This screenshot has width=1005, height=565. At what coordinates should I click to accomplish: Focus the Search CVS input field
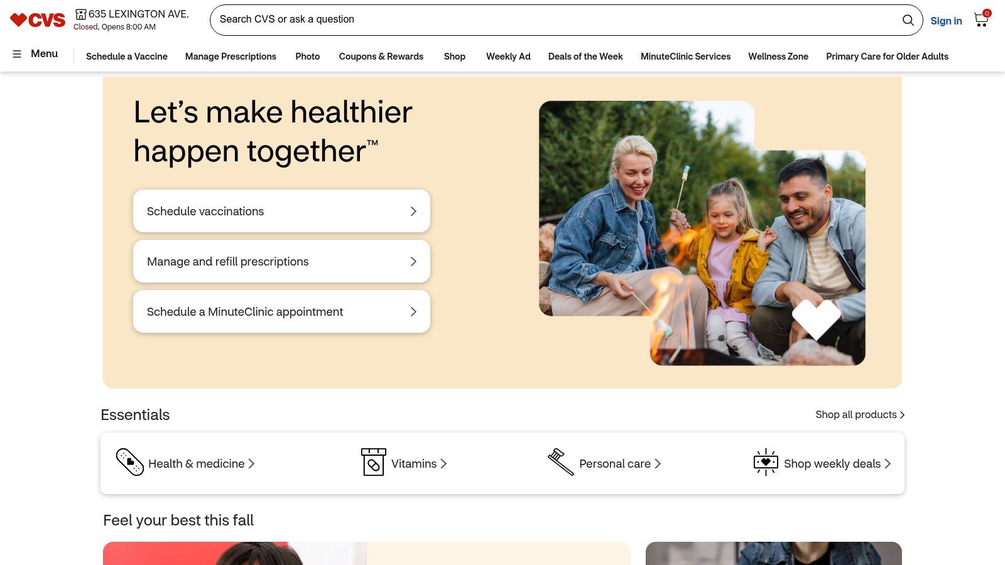point(556,20)
